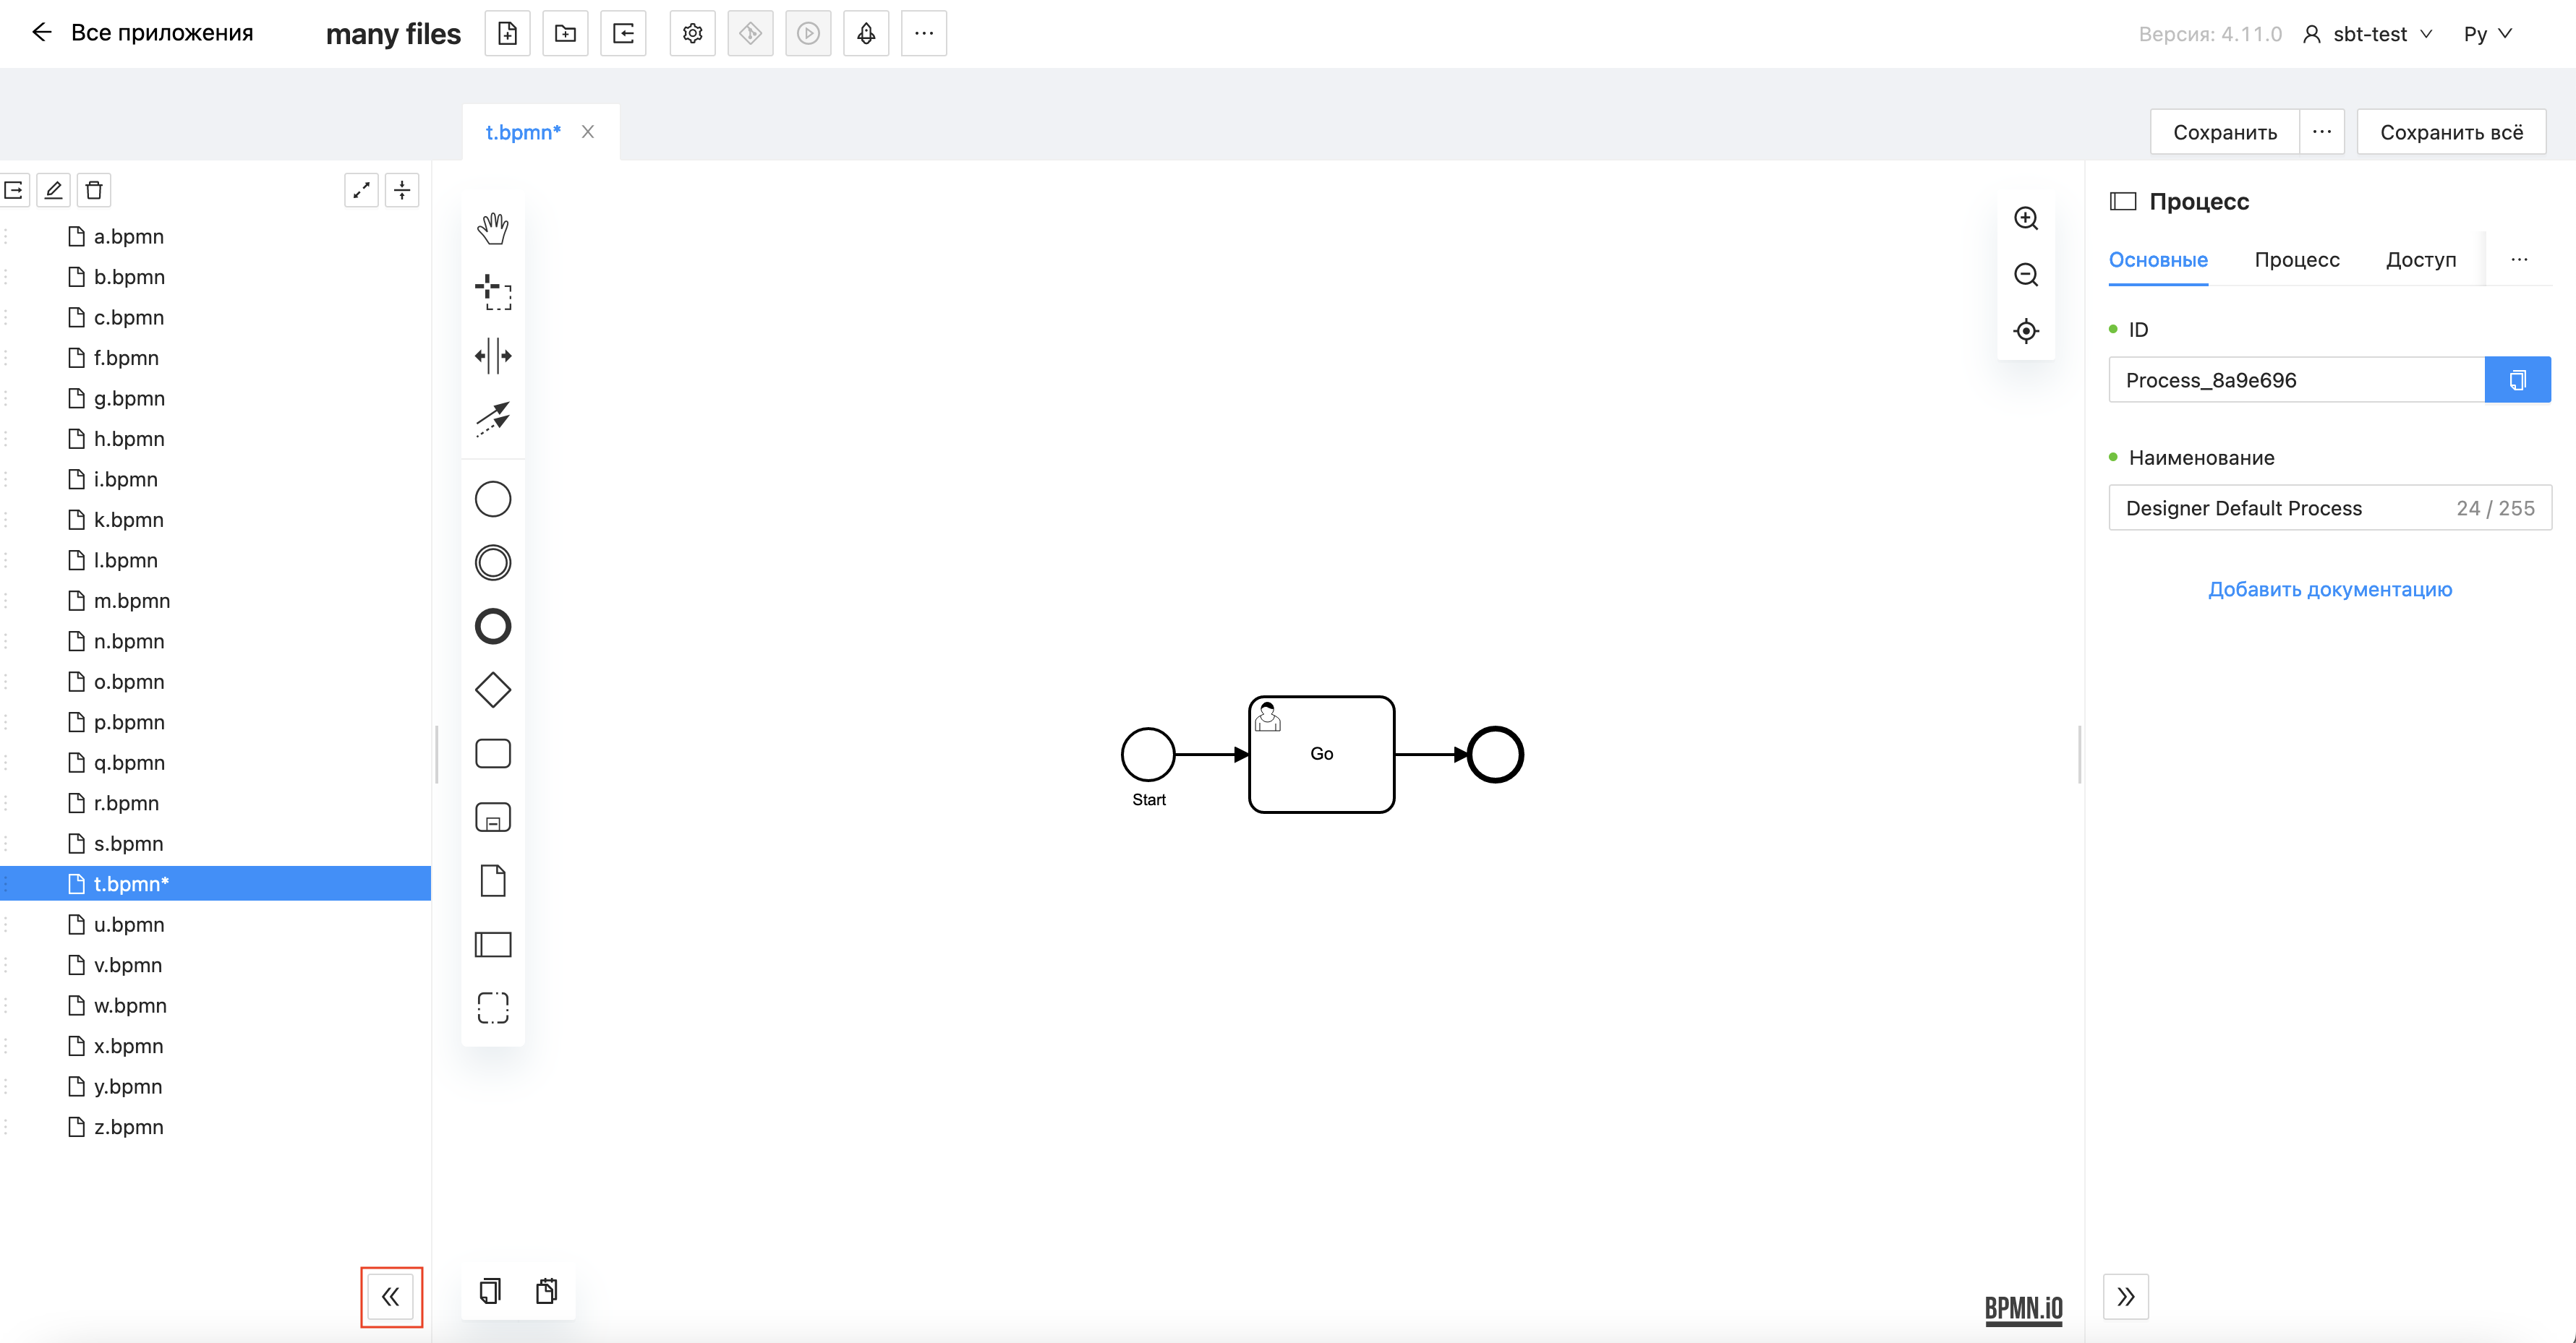Open the Процесс properties tab
Screen dimensions: 2576x1343
coord(2296,259)
